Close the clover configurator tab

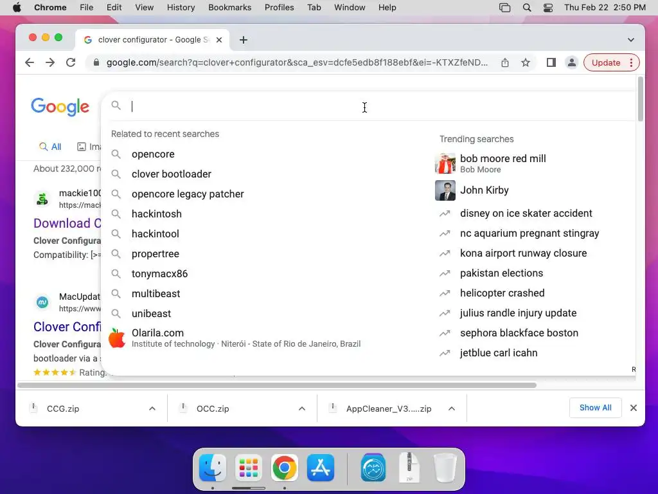tap(219, 40)
